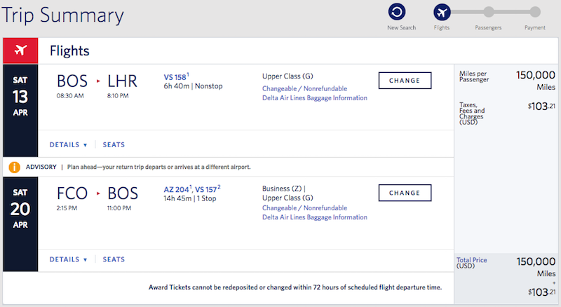The width and height of the screenshot is (561, 307).
Task: Click the New Search circular arrow icon
Action: tap(397, 12)
